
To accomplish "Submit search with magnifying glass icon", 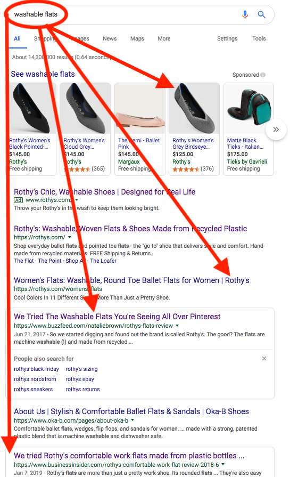I will click(261, 14).
